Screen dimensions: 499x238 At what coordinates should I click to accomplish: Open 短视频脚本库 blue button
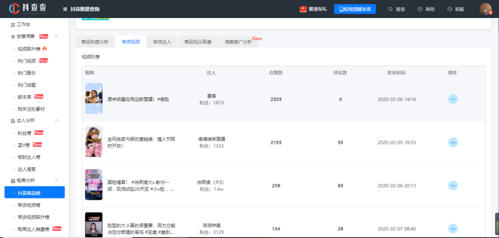coord(355,9)
